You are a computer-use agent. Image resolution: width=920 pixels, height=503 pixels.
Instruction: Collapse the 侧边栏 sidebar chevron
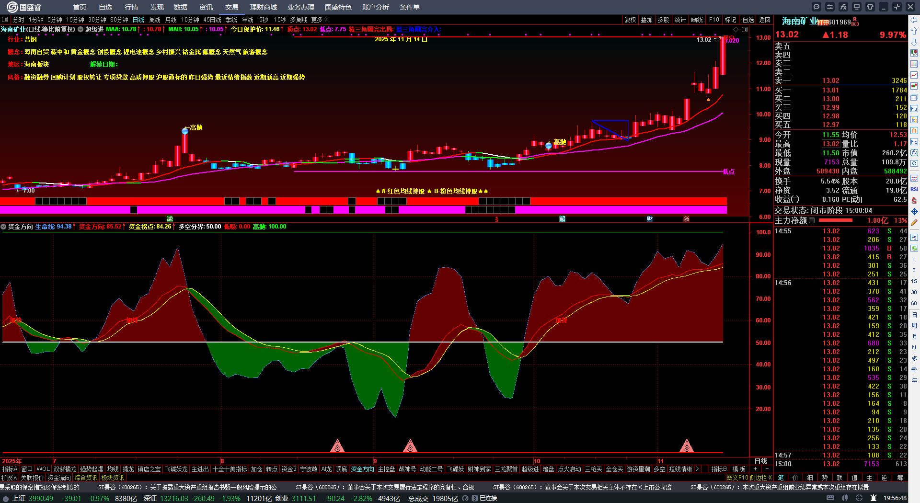[x=770, y=478]
